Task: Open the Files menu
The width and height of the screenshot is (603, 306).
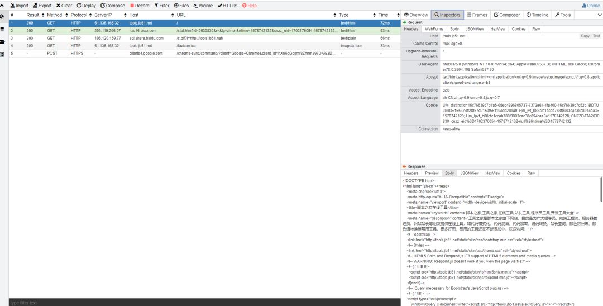Action: tap(181, 6)
